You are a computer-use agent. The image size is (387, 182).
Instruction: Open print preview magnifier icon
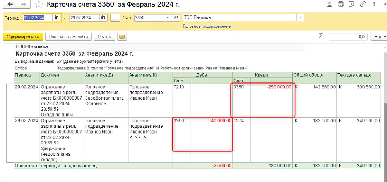[352, 4]
